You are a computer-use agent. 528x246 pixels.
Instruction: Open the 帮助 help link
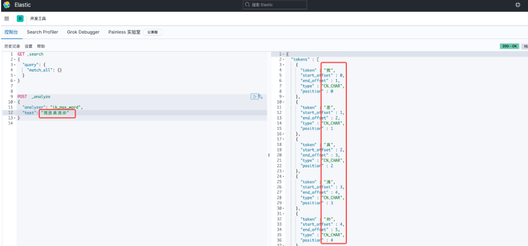point(41,46)
